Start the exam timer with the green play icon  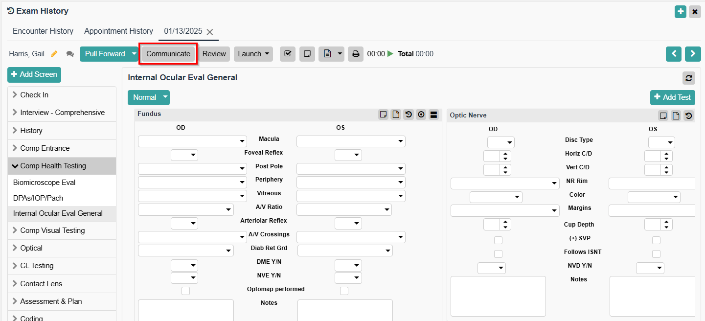pyautogui.click(x=390, y=54)
